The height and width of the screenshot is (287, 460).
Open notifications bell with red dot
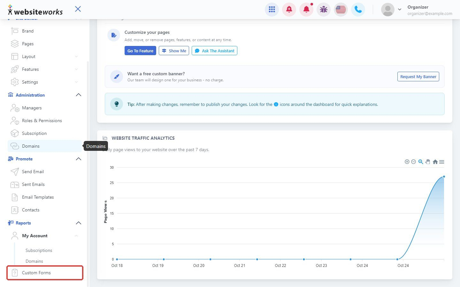[306, 10]
